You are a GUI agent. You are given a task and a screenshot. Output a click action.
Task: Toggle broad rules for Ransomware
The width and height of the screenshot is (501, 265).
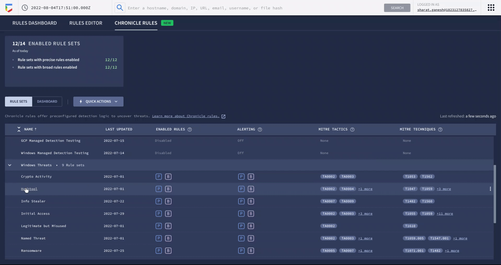click(168, 251)
